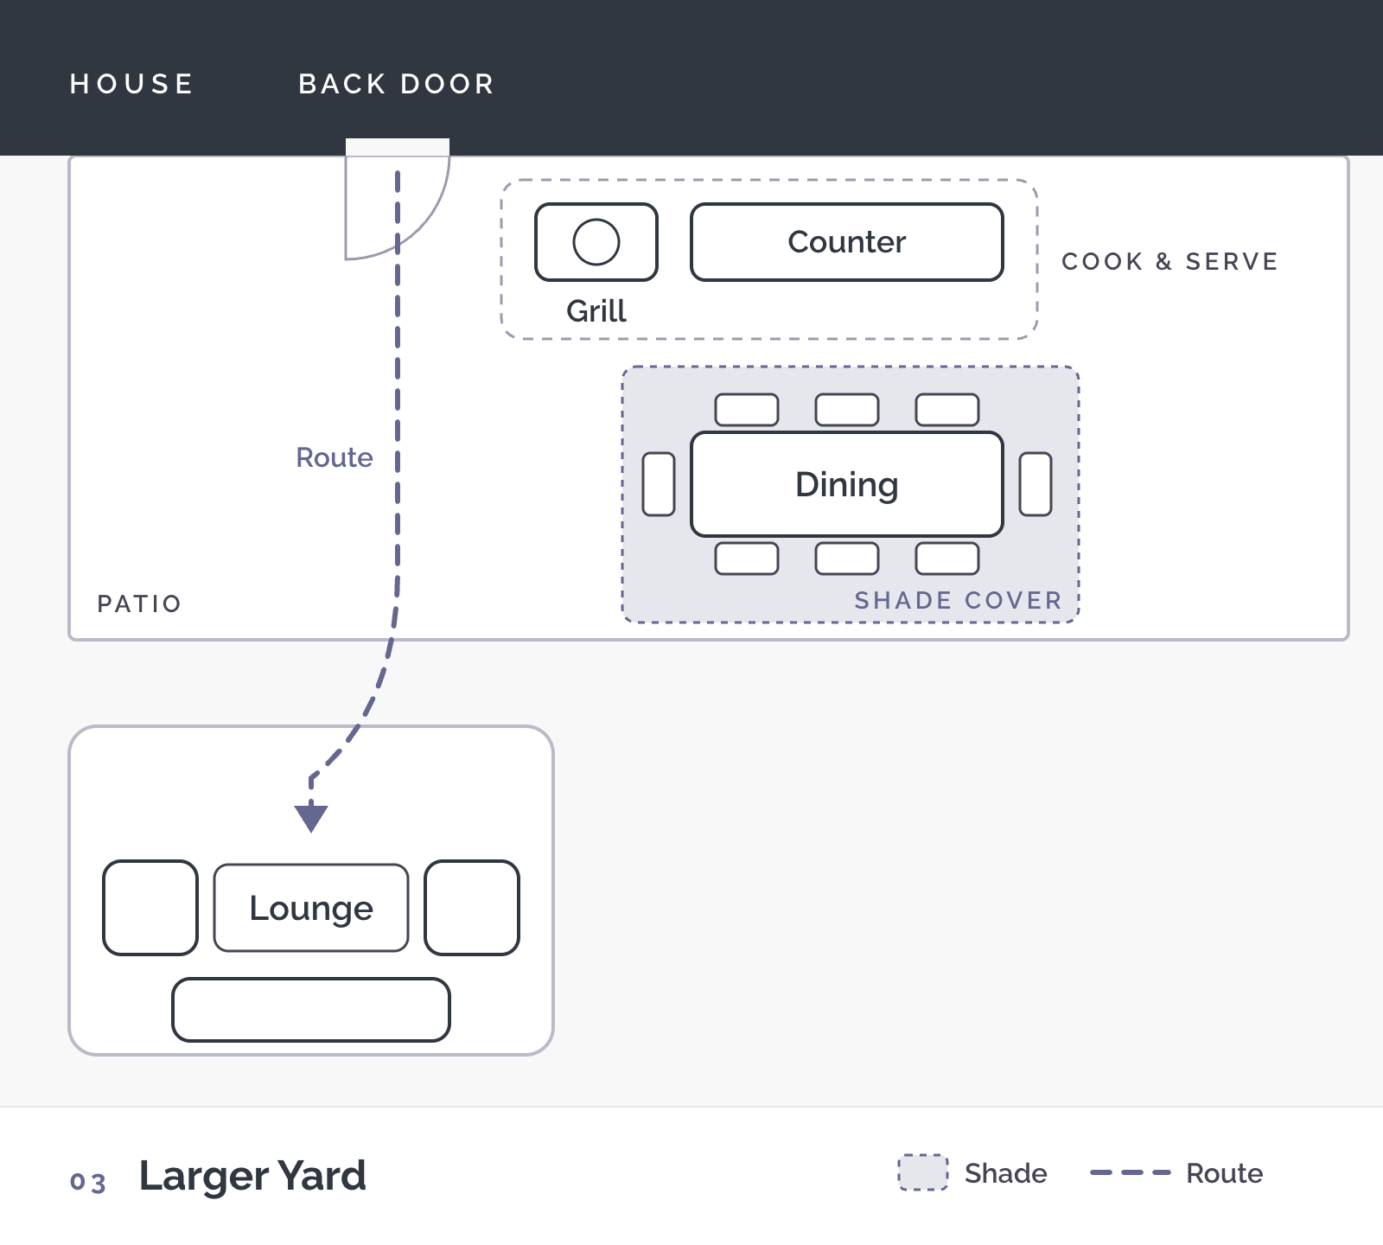Click the Larger Yard title
The width and height of the screenshot is (1383, 1245).
pos(252,1176)
